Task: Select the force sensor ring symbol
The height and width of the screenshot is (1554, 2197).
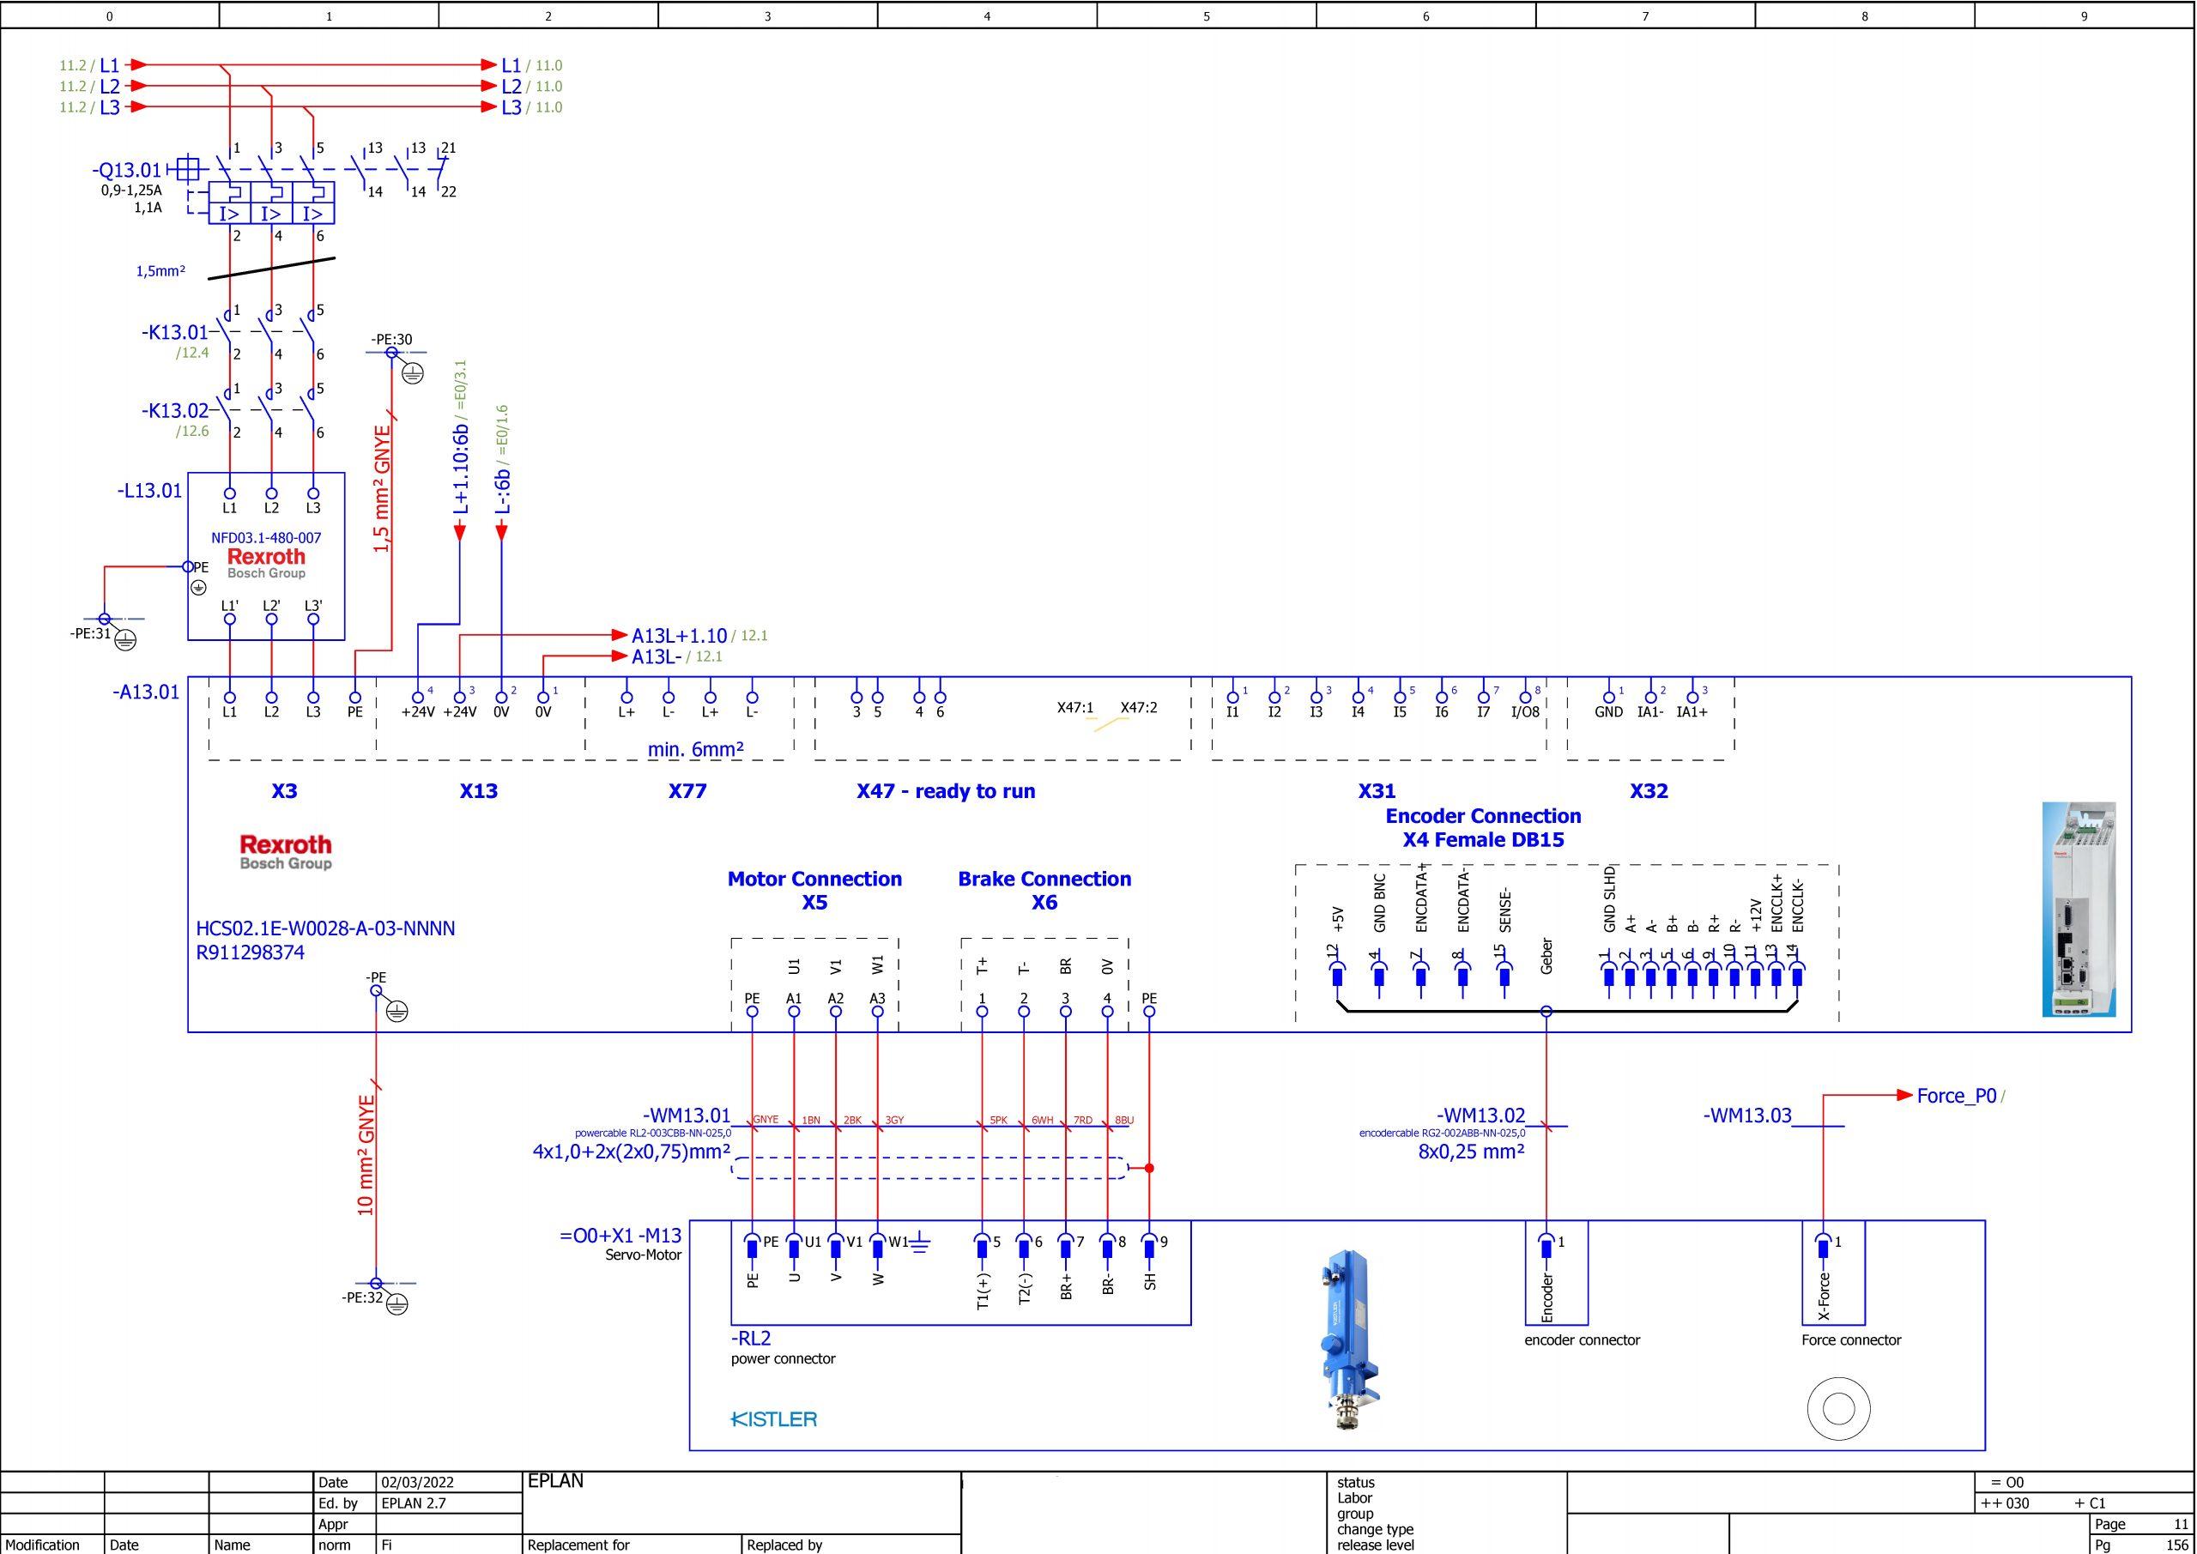Action: click(x=1838, y=1408)
